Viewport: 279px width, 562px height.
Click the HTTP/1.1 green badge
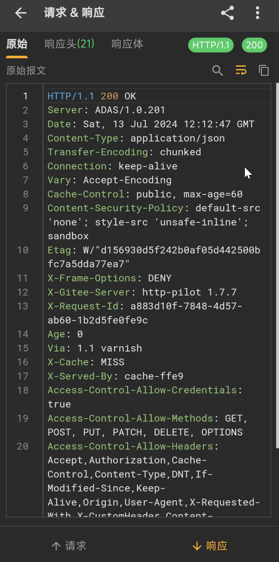(x=211, y=45)
